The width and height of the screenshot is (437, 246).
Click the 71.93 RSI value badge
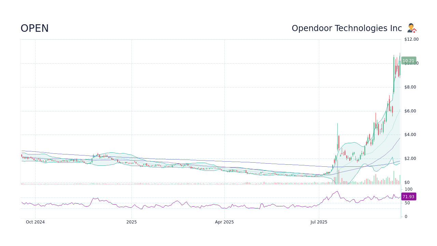pyautogui.click(x=409, y=196)
